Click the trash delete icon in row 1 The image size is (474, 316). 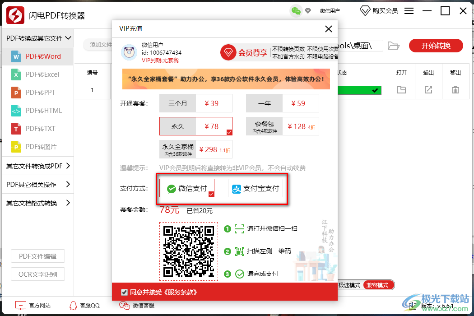455,90
